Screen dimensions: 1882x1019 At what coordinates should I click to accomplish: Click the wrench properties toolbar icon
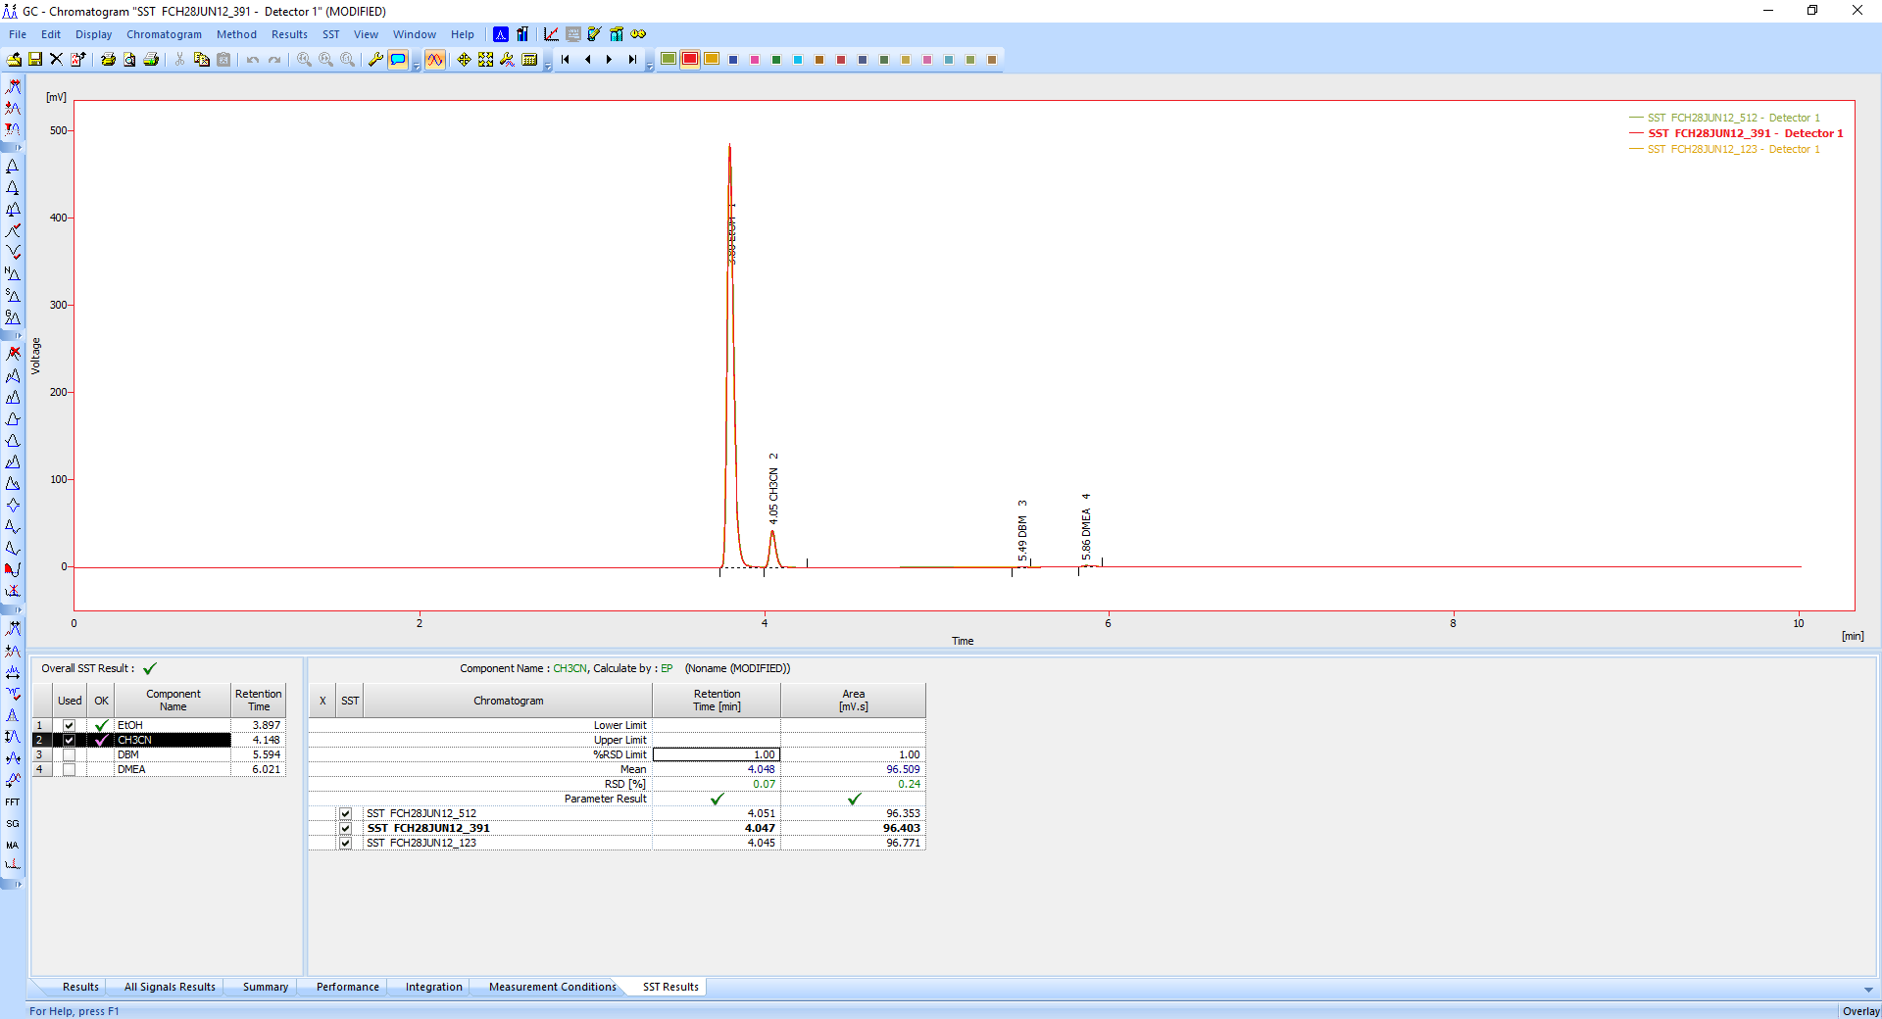pos(375,60)
